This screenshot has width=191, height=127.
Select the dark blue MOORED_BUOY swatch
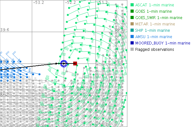click(x=132, y=43)
